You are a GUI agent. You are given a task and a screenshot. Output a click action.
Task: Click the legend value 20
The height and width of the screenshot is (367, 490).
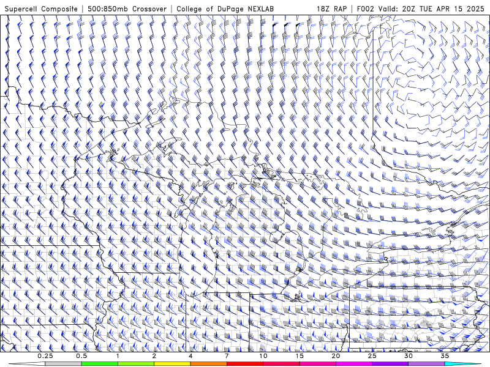tap(336, 356)
